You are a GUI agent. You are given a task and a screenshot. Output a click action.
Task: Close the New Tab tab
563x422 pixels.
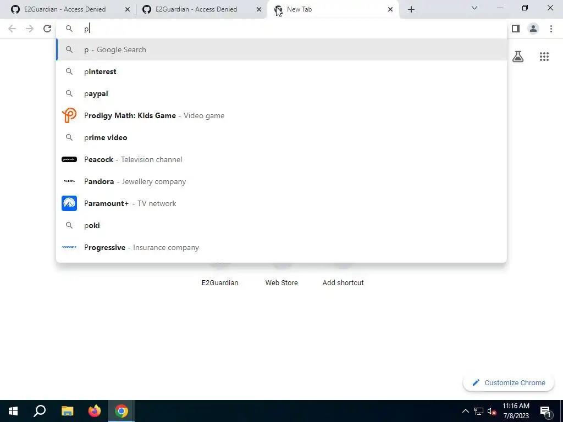(x=390, y=9)
